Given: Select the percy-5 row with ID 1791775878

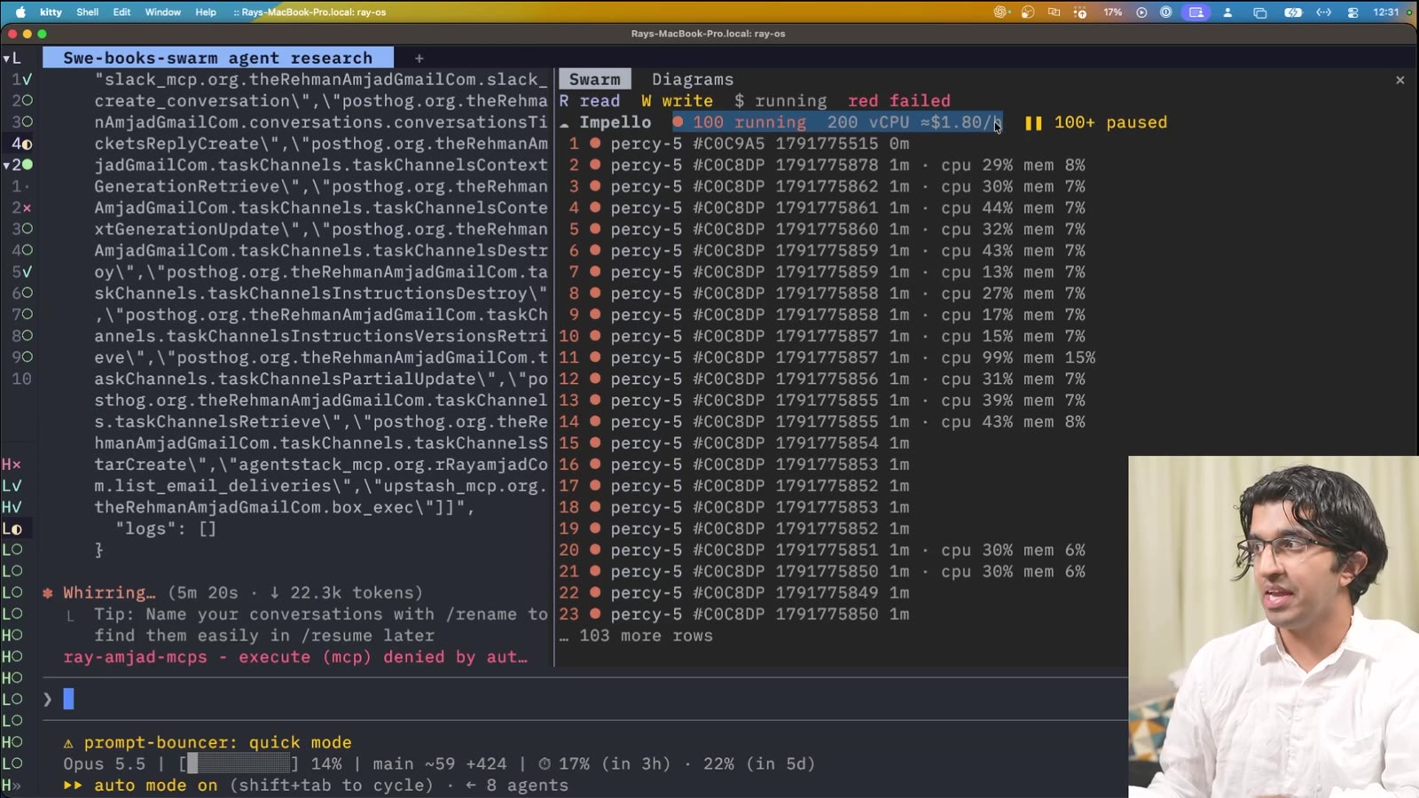Looking at the screenshot, I should point(822,165).
